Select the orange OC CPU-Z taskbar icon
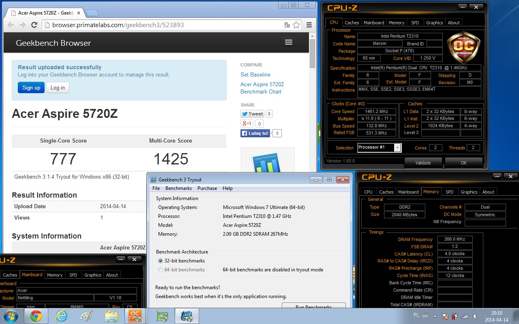 click(x=135, y=316)
